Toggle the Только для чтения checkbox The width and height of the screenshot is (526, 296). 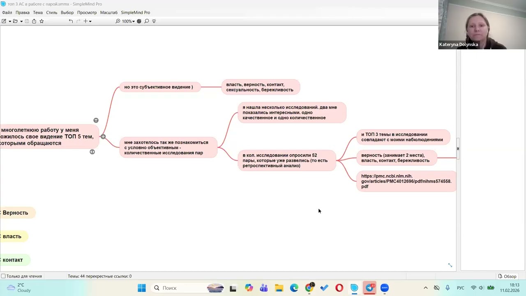point(3,276)
